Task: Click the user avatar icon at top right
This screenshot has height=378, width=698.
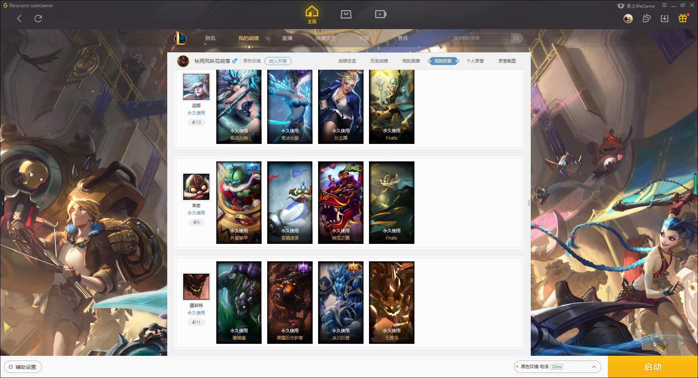Action: coord(628,19)
